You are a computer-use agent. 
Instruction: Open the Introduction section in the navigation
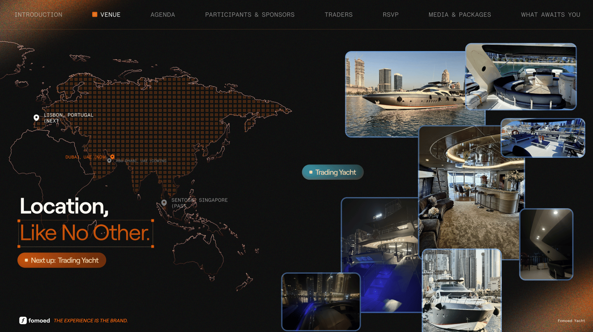(39, 15)
